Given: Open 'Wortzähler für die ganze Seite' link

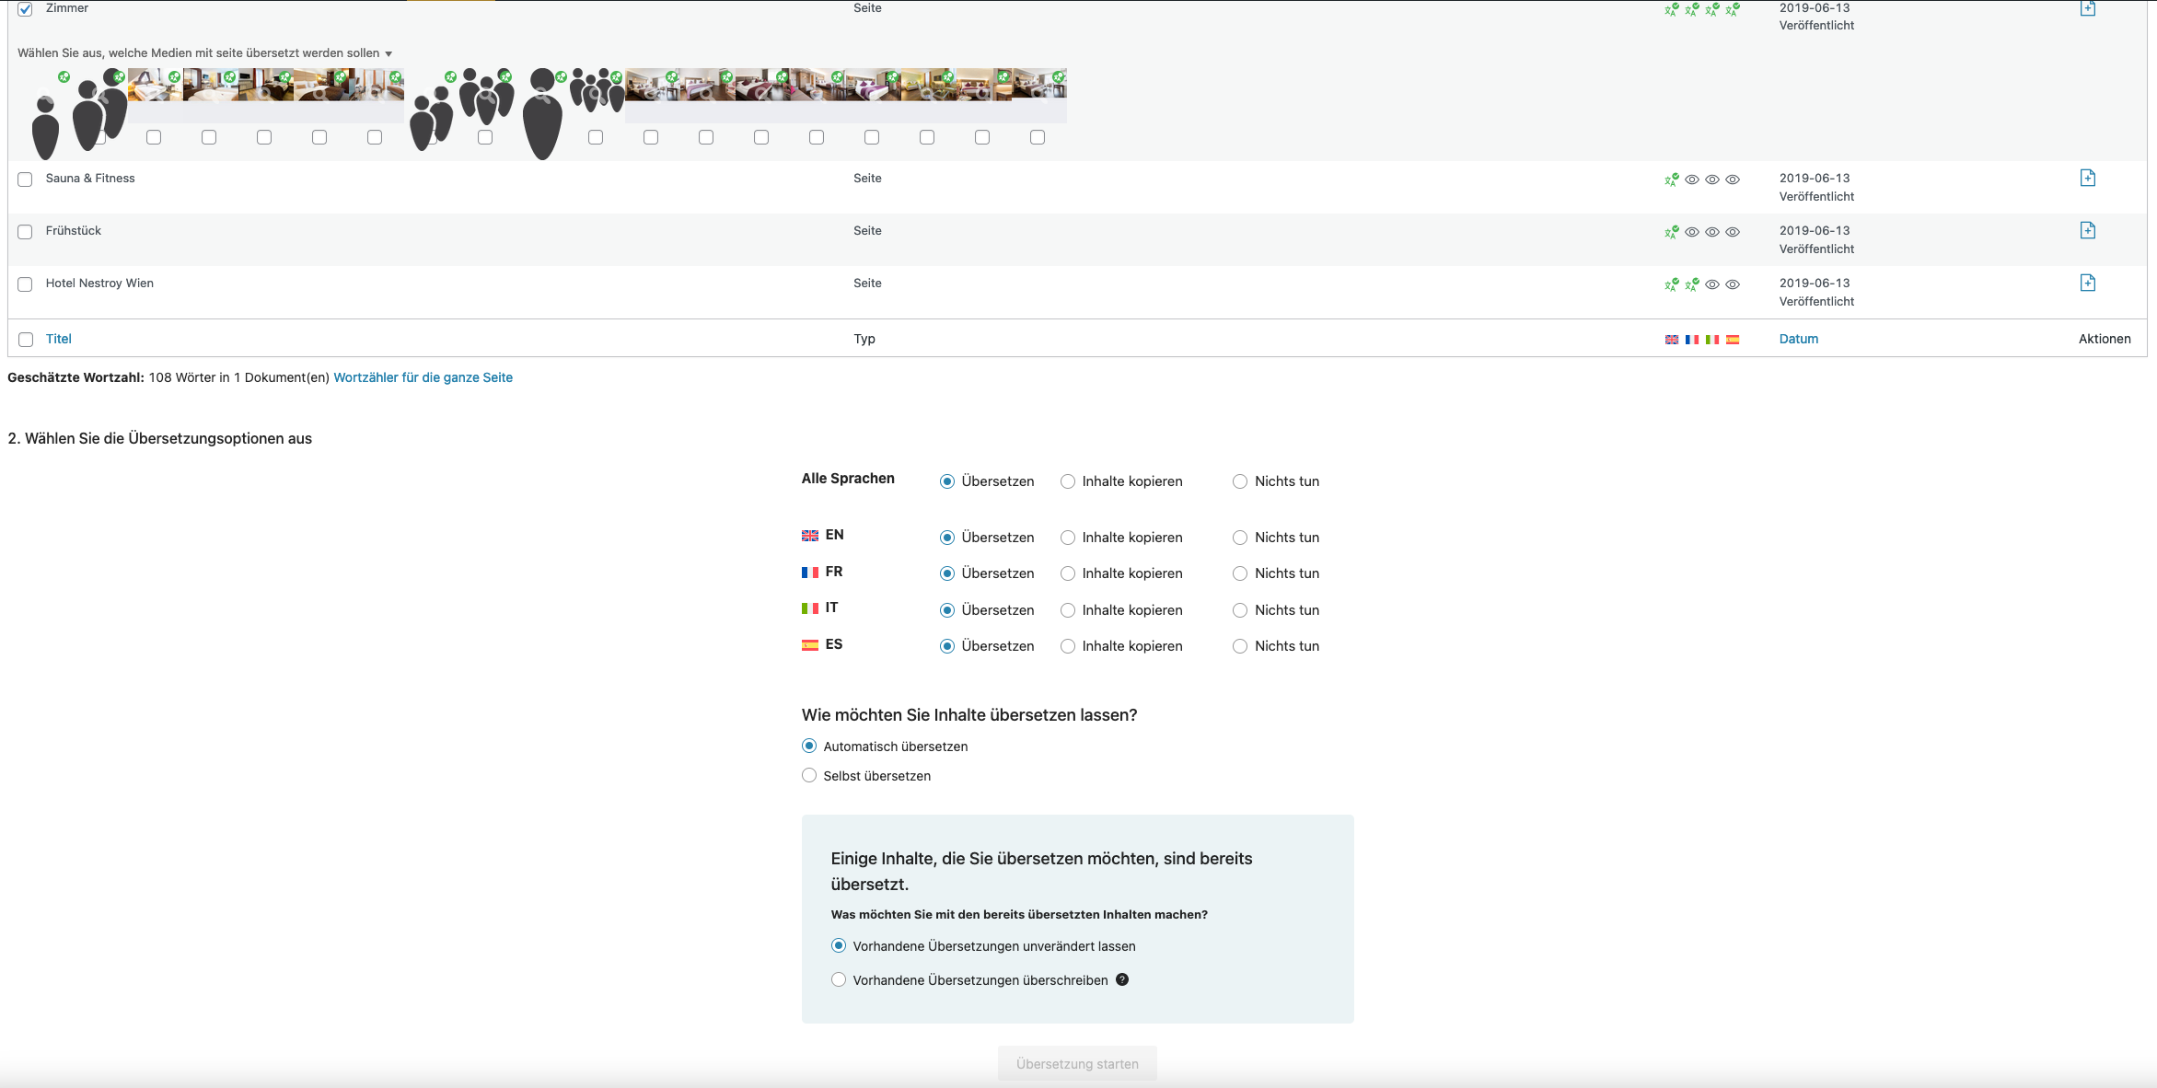Looking at the screenshot, I should [x=423, y=377].
